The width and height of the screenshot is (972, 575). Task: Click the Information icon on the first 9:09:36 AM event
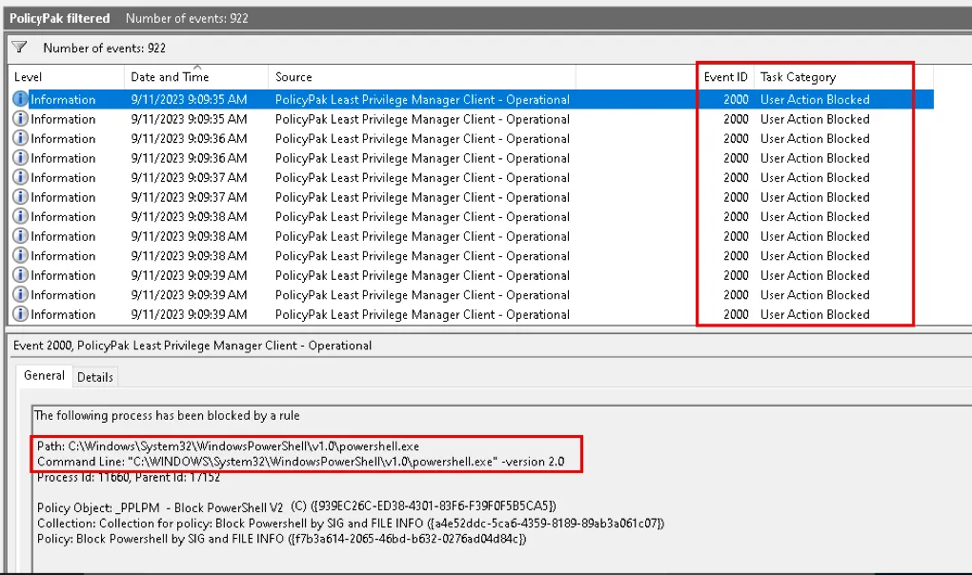pyautogui.click(x=20, y=139)
